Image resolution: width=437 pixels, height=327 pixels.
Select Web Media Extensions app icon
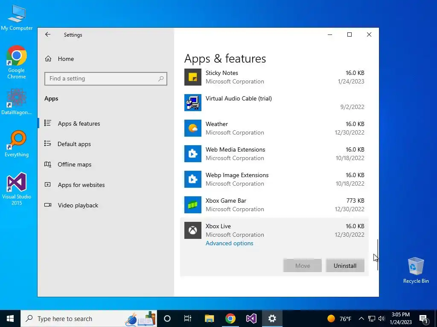pos(192,154)
